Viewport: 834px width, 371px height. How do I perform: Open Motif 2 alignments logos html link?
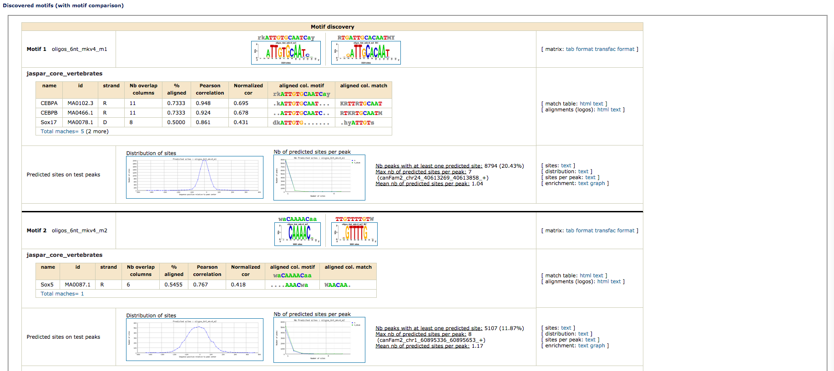(x=603, y=281)
